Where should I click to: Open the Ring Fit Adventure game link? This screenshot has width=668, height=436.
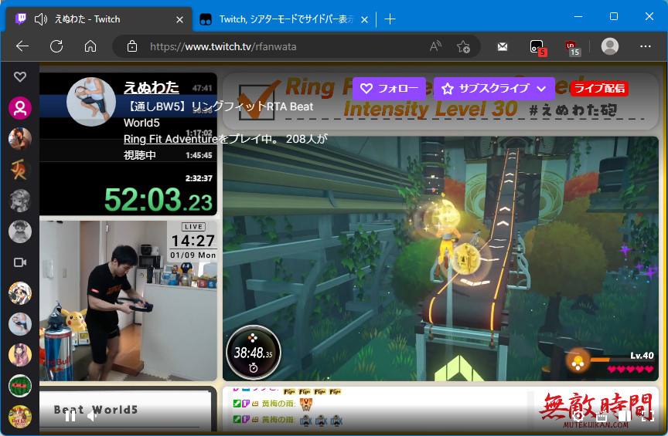[170, 139]
